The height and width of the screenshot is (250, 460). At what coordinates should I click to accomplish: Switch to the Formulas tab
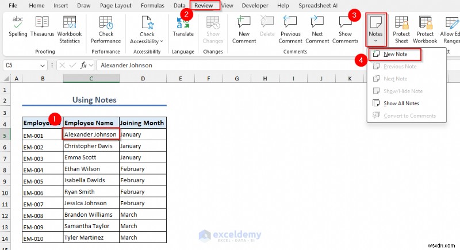coord(152,6)
